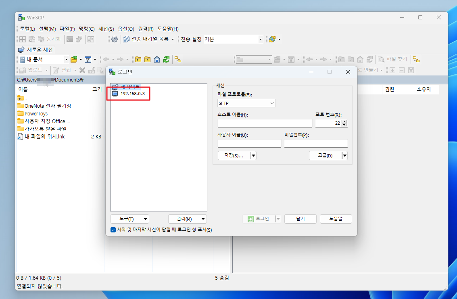Image resolution: width=457 pixels, height=299 pixels.
Task: Click the 닫기 button
Action: coord(300,219)
